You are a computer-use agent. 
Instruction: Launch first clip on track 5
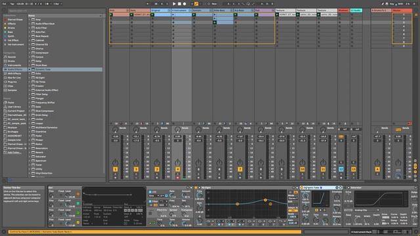[194, 14]
